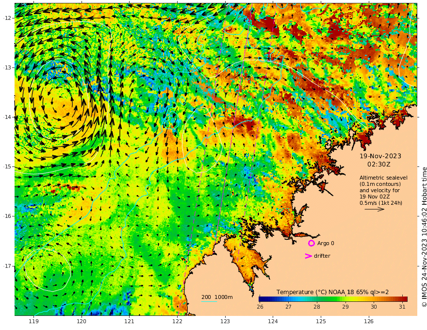The width and height of the screenshot is (427, 330).
Task: Click the color bar tick label 27
Action: pos(288,307)
